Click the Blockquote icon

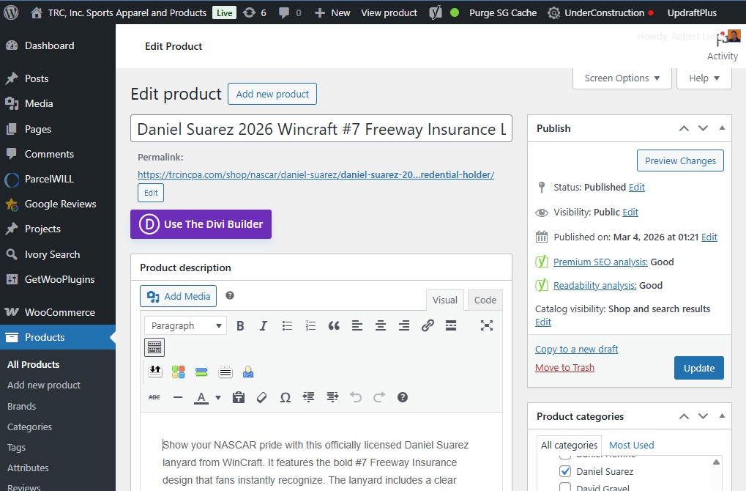[x=334, y=326]
